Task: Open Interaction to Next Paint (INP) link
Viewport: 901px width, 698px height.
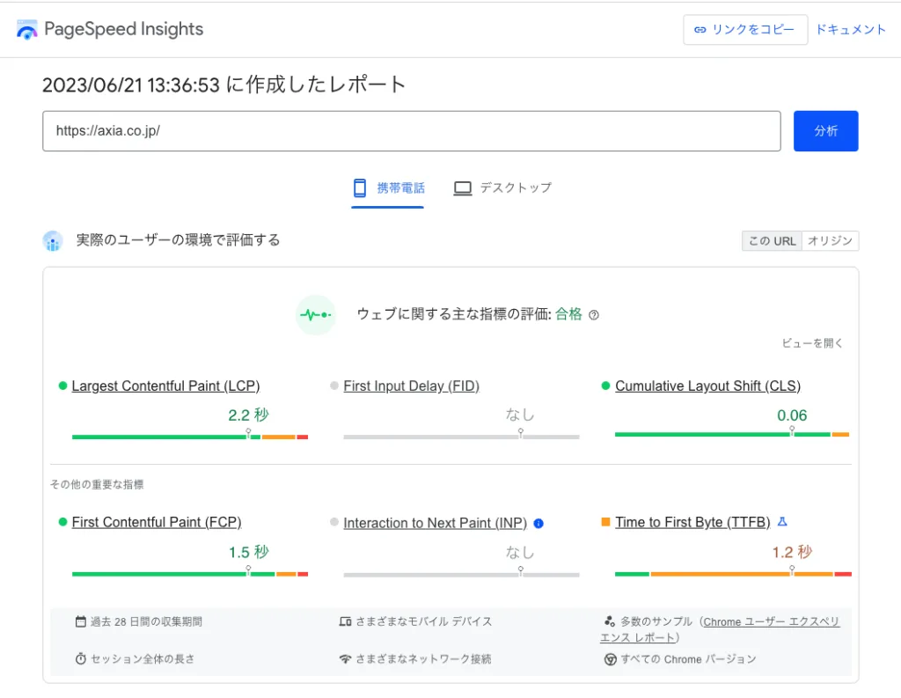Action: 435,523
